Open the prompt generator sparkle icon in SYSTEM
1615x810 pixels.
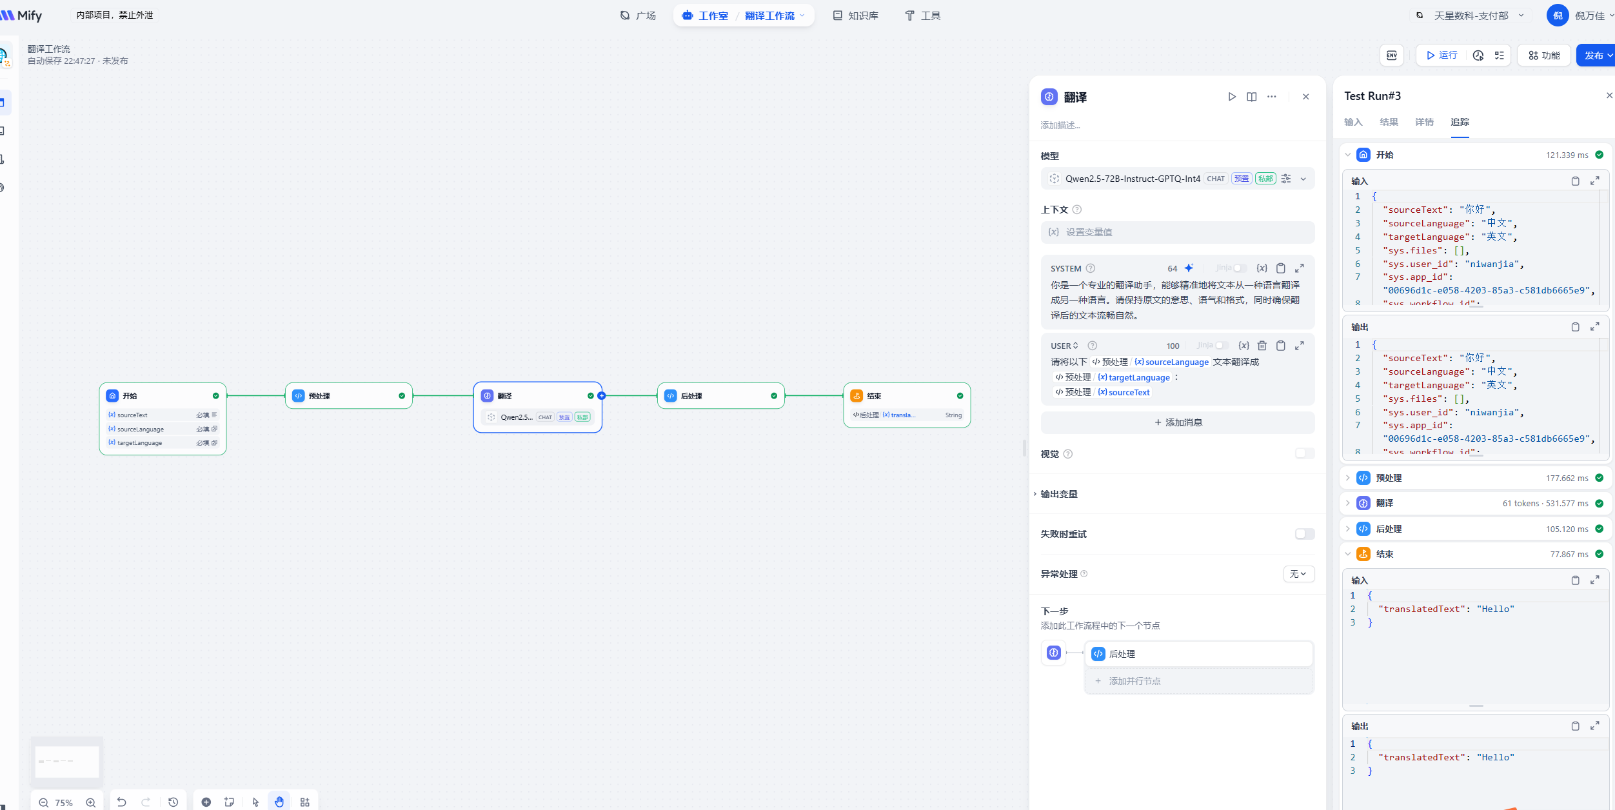click(x=1189, y=268)
